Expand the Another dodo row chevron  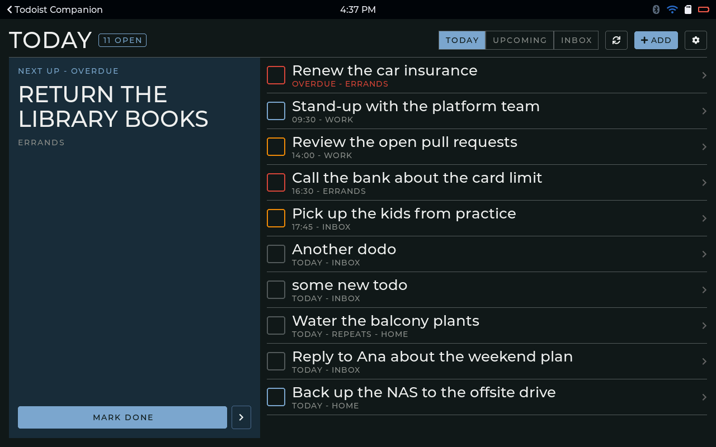point(704,254)
